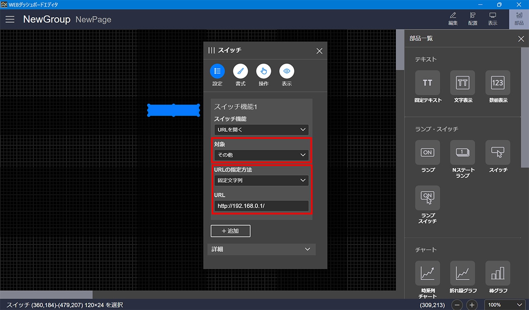Open the hamburger menu

[10, 19]
